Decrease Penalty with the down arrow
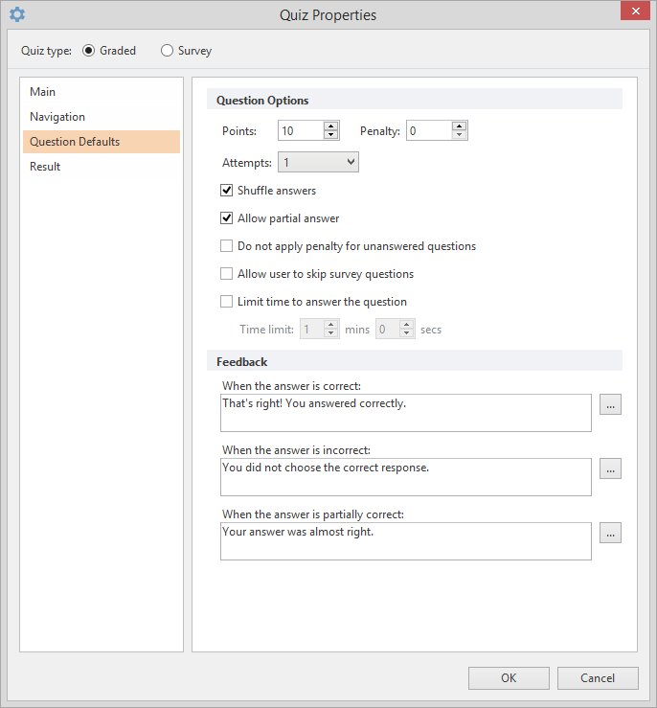The width and height of the screenshot is (657, 708). tap(459, 134)
